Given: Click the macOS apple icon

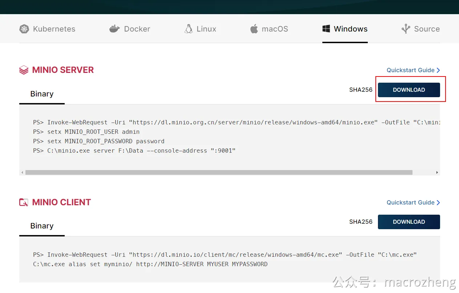Looking at the screenshot, I should tap(254, 29).
